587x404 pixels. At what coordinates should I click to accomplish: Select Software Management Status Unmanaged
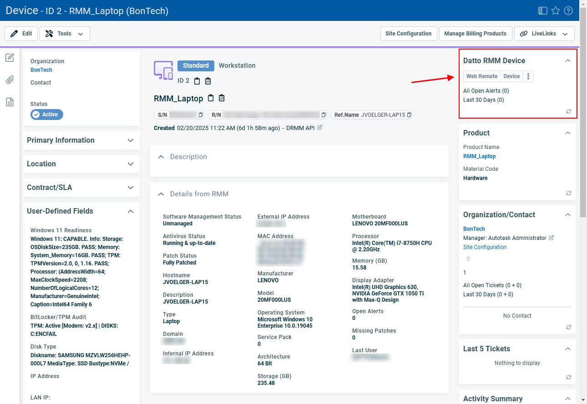click(177, 224)
